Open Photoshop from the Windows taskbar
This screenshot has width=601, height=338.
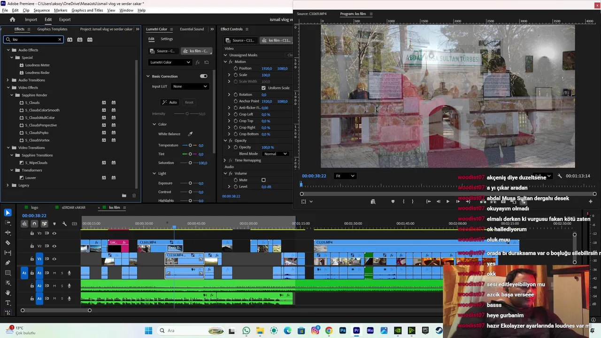point(342,330)
